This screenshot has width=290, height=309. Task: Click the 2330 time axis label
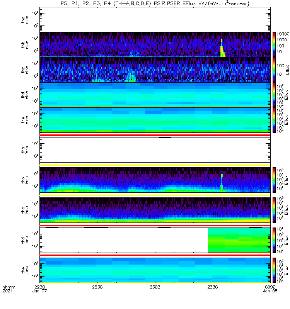212,287
